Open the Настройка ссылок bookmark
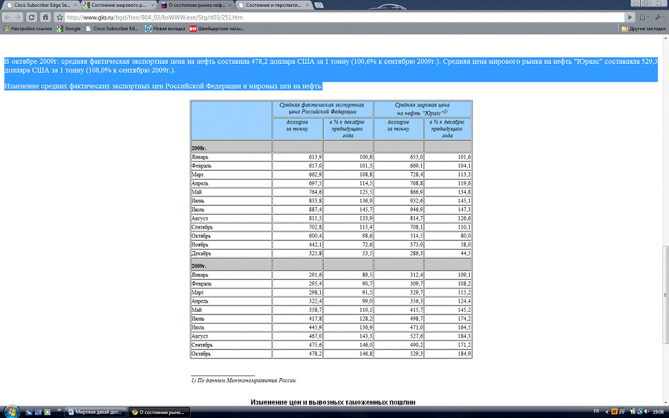Screen dimensions: 669x418 point(28,29)
